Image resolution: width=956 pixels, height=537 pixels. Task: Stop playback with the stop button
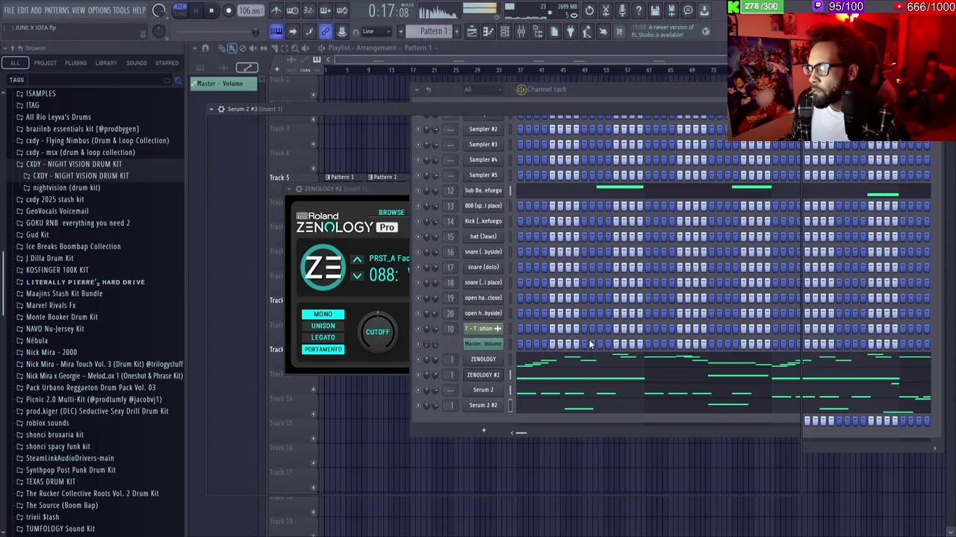211,10
